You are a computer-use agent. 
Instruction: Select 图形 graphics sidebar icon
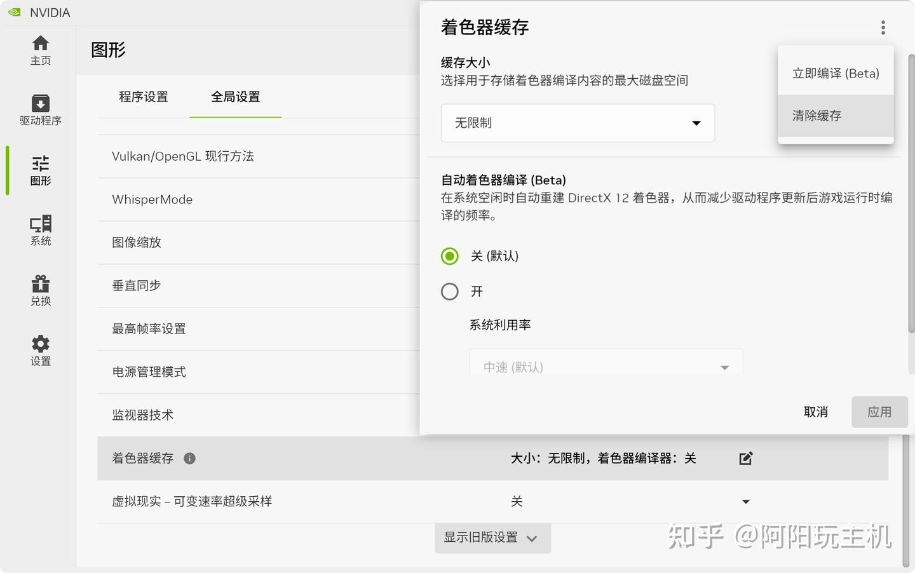click(x=41, y=170)
